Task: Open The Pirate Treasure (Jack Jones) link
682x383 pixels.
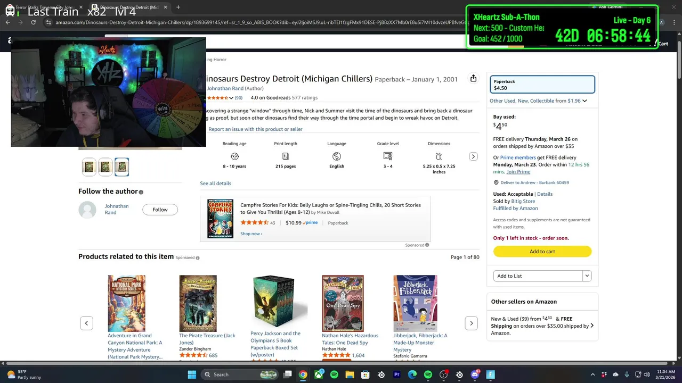Action: coord(207,339)
